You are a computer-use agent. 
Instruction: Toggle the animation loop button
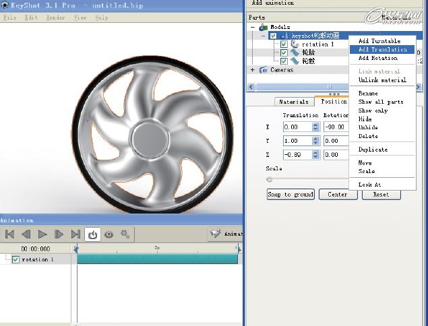click(93, 234)
